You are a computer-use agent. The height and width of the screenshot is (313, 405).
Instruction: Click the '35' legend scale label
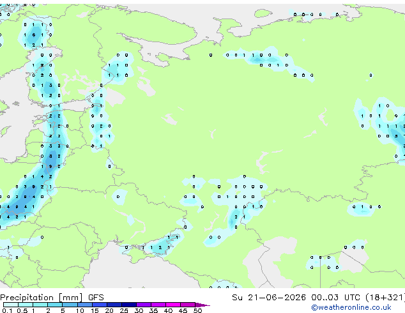tap(153, 310)
